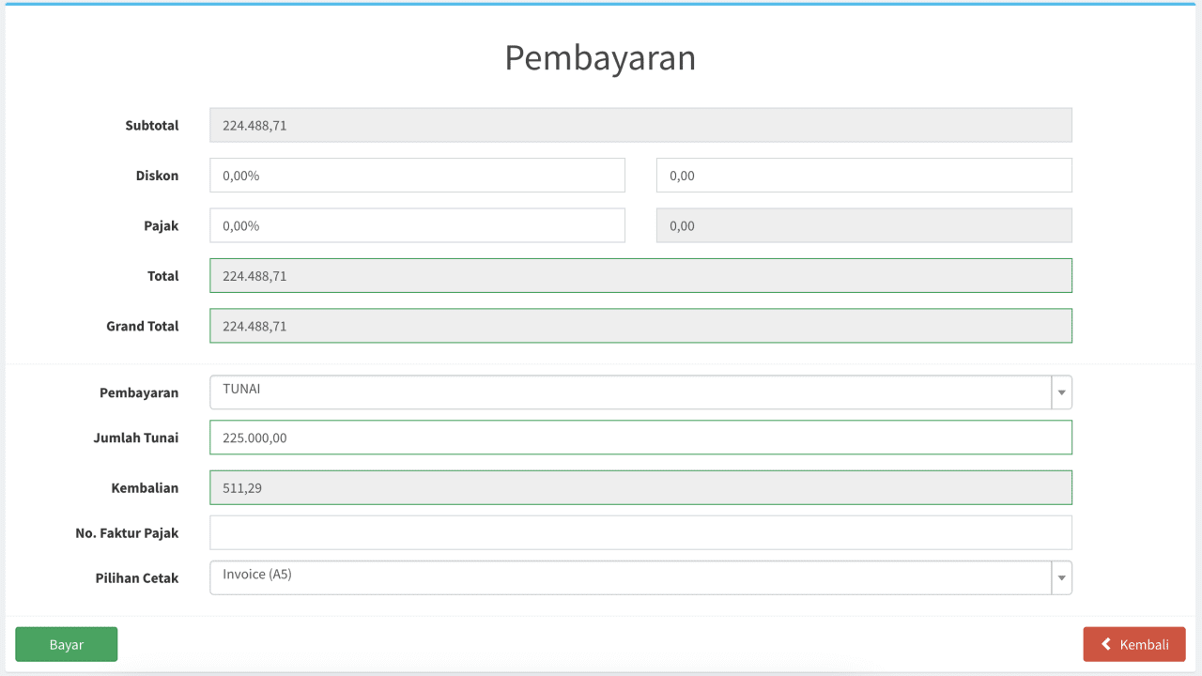This screenshot has width=1202, height=676.
Task: Click the Pajak amount field
Action: click(x=864, y=225)
